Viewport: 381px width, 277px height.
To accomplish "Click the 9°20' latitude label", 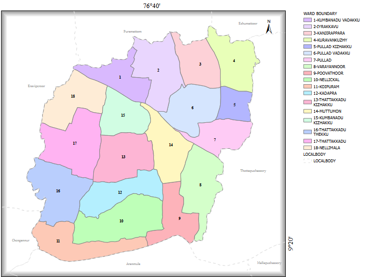I will coord(291,244).
